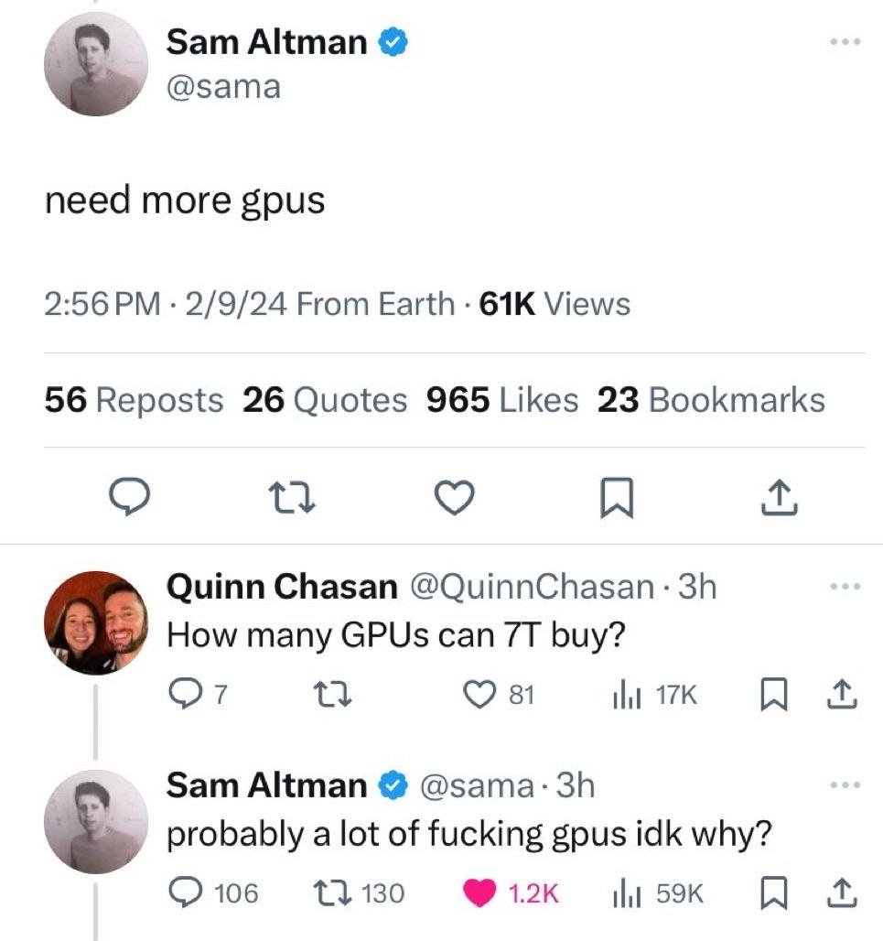Open more options for the main tweet

pyautogui.click(x=843, y=44)
